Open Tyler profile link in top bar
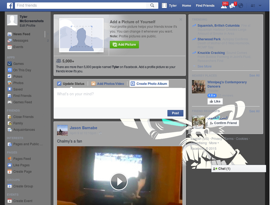The image size is (273, 205). tap(173, 6)
